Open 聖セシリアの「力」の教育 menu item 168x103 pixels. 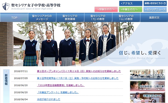click(98, 18)
